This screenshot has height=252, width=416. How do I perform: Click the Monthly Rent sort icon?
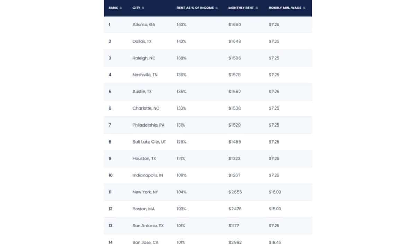coord(257,8)
